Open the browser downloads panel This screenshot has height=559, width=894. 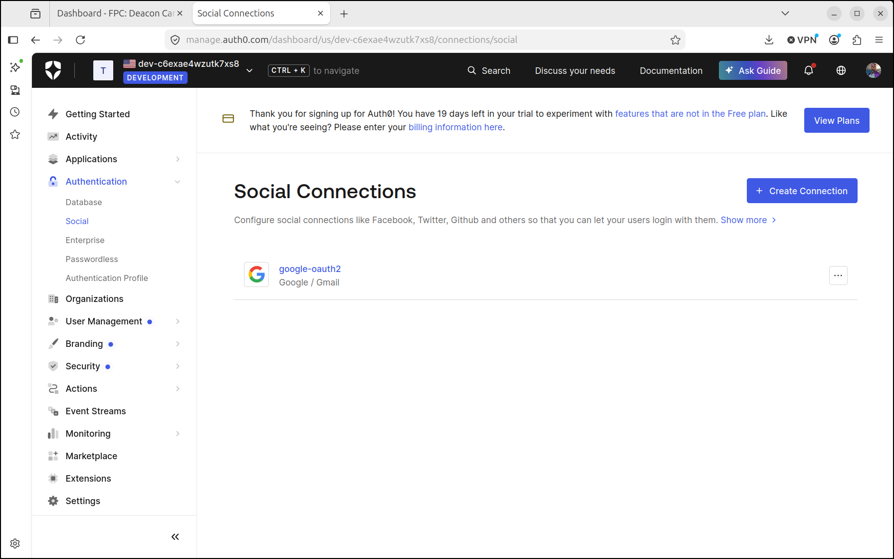pyautogui.click(x=769, y=40)
